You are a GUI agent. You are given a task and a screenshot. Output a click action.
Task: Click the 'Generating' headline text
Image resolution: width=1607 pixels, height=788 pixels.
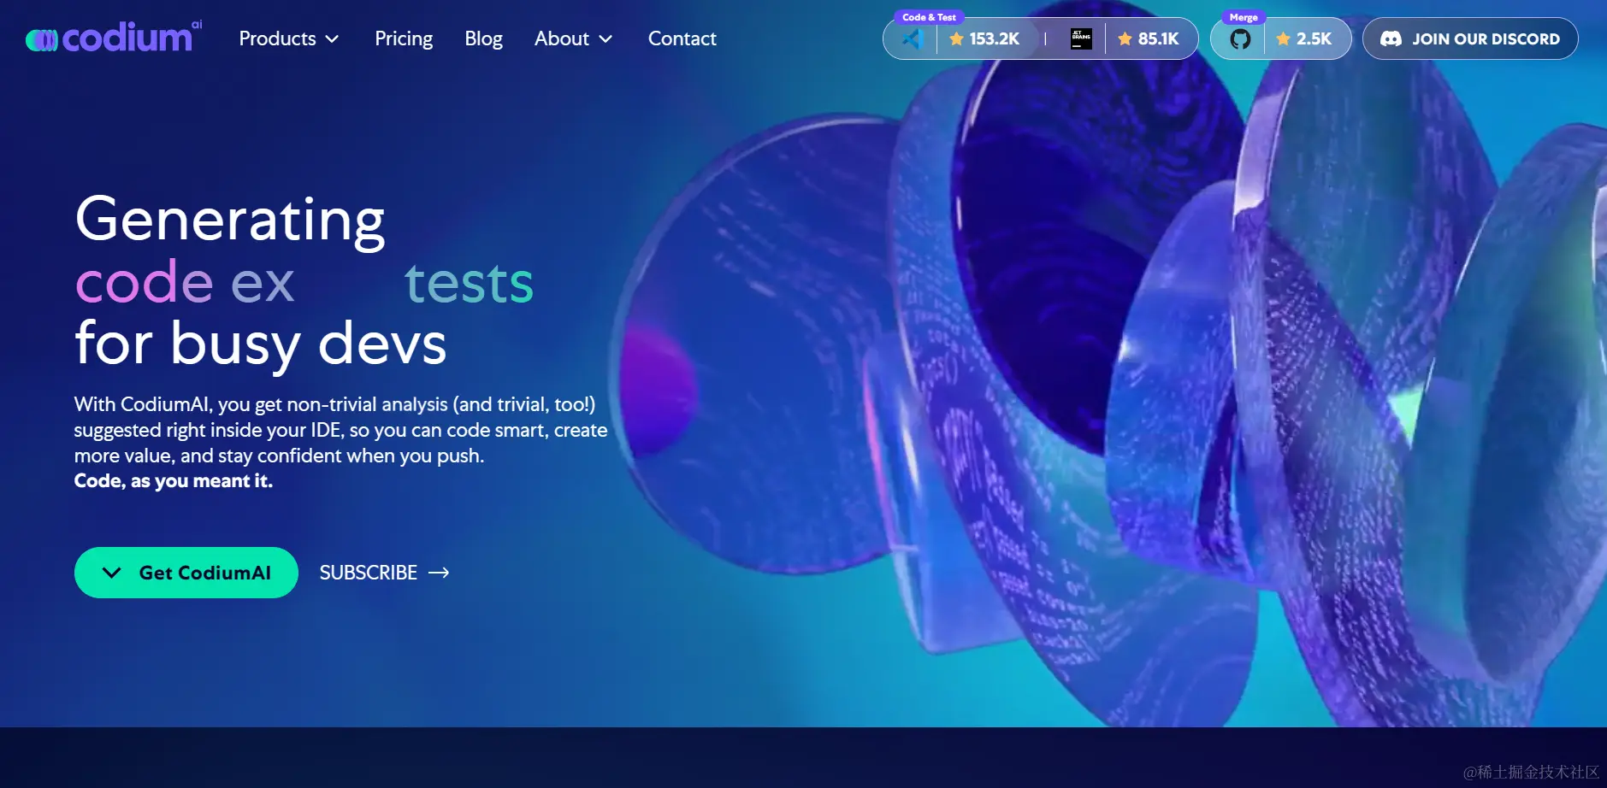click(230, 220)
